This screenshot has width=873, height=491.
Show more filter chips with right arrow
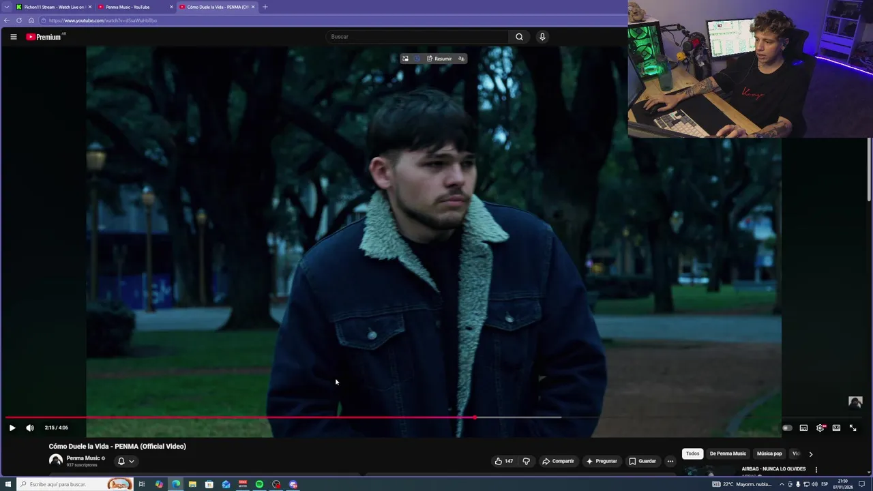pyautogui.click(x=810, y=453)
